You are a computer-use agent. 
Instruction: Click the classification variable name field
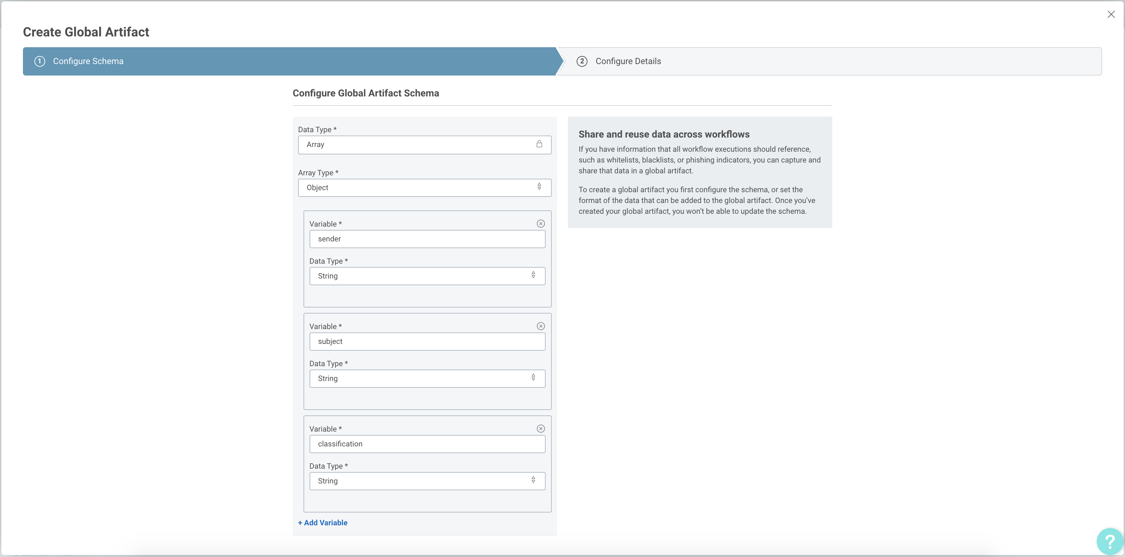click(x=427, y=443)
